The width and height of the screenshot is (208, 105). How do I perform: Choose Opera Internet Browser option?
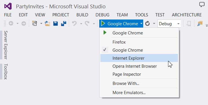tap(139, 66)
